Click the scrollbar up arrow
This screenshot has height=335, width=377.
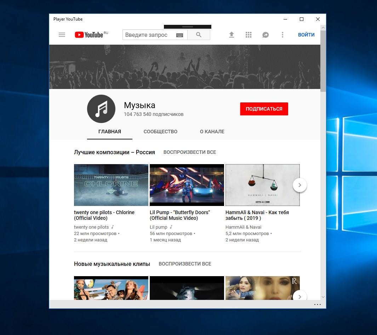point(323,28)
